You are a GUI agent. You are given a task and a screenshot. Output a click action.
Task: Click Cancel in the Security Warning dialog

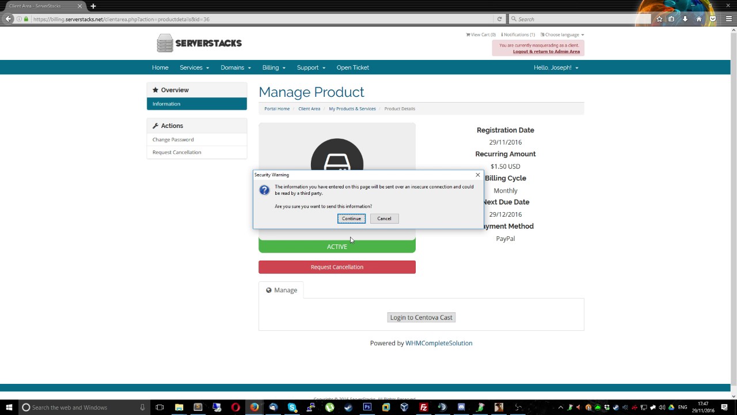pyautogui.click(x=384, y=218)
